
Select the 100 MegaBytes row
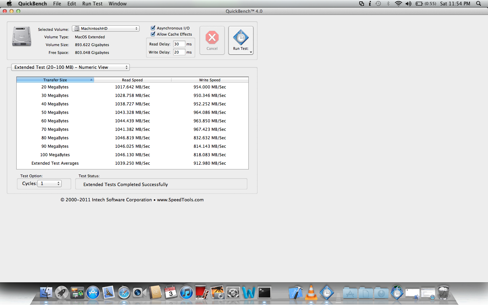[133, 155]
